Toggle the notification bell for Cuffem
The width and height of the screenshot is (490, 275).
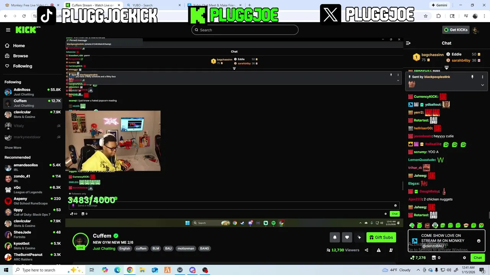click(335, 237)
